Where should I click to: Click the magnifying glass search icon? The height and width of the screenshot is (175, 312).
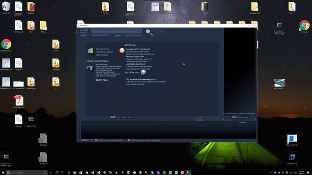149,33
